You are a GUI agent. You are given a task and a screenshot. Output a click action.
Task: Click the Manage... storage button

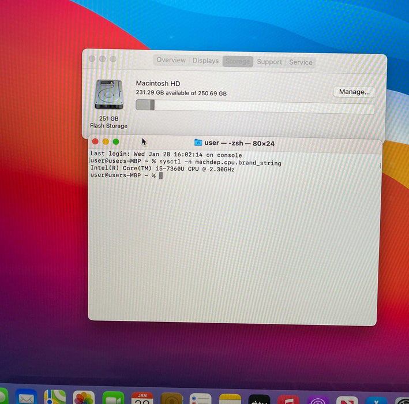(x=354, y=92)
